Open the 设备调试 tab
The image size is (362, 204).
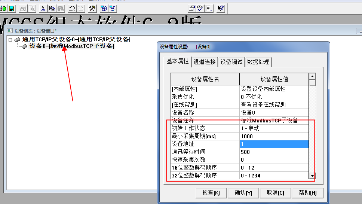[231, 62]
